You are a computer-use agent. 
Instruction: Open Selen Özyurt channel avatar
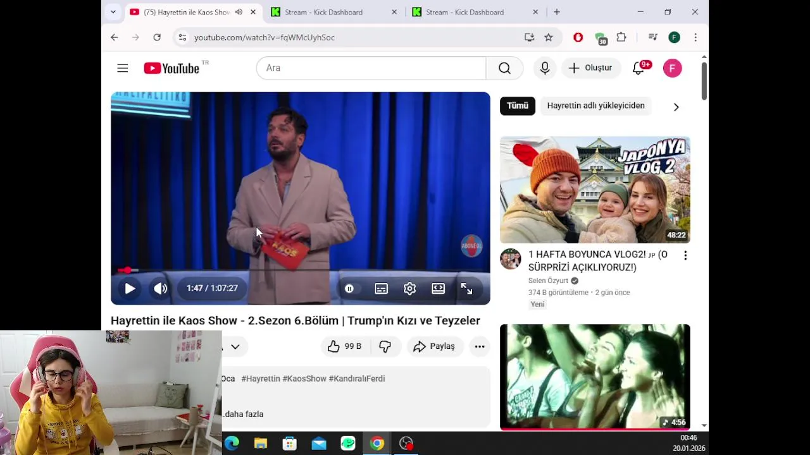click(x=511, y=259)
